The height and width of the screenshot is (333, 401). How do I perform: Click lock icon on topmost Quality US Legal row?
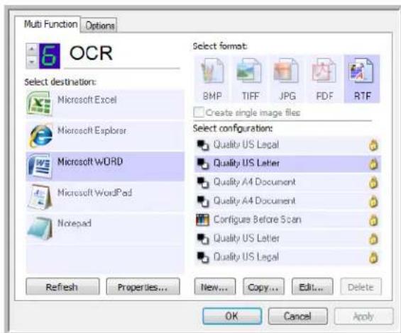[x=373, y=145]
